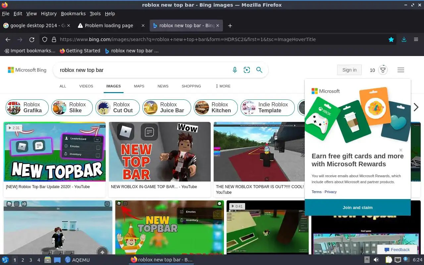This screenshot has height=265, width=424.
Task: Switch to 'google desktop 2014' tab
Action: 37,26
